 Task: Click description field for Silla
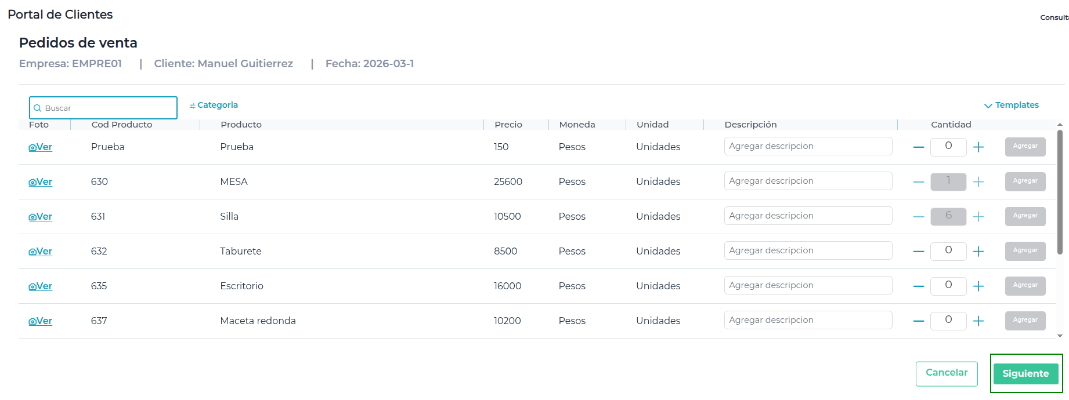pos(808,216)
